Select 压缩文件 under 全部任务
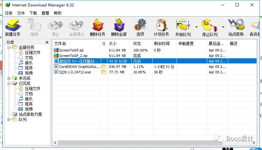Screen dimensions: 262x150 click(33, 52)
